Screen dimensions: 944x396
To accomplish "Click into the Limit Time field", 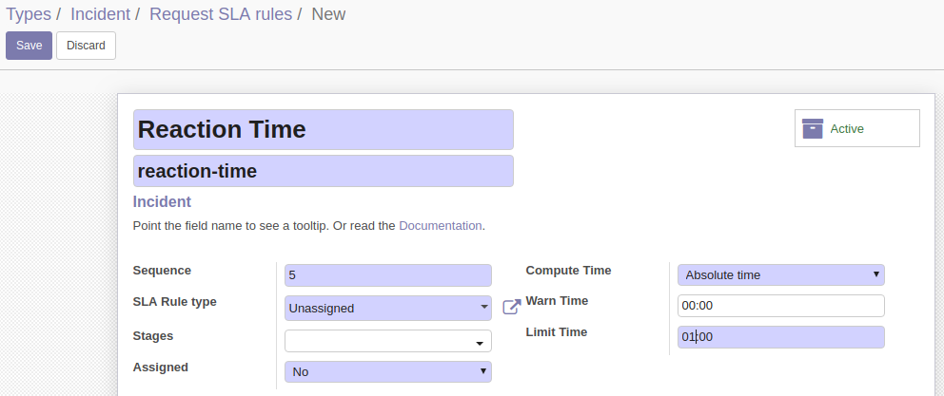I will (781, 337).
